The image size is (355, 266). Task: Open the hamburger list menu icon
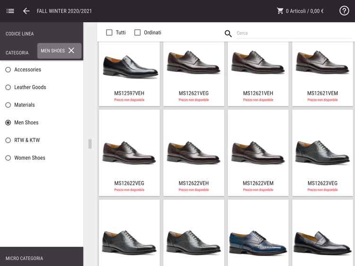(10, 11)
